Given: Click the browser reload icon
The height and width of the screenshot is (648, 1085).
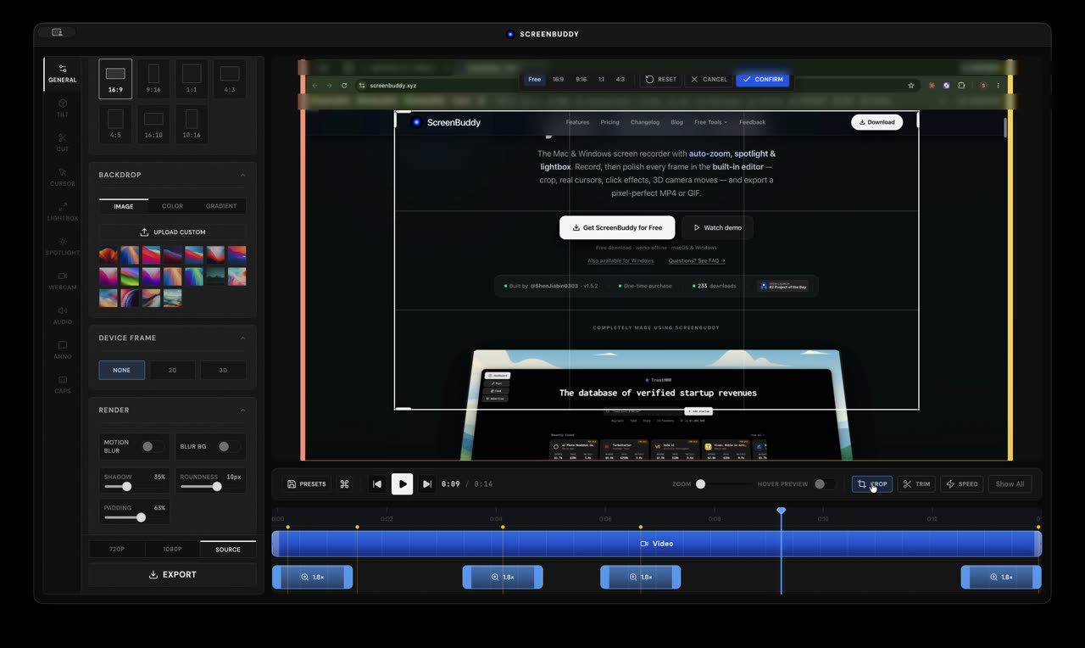Looking at the screenshot, I should [344, 86].
